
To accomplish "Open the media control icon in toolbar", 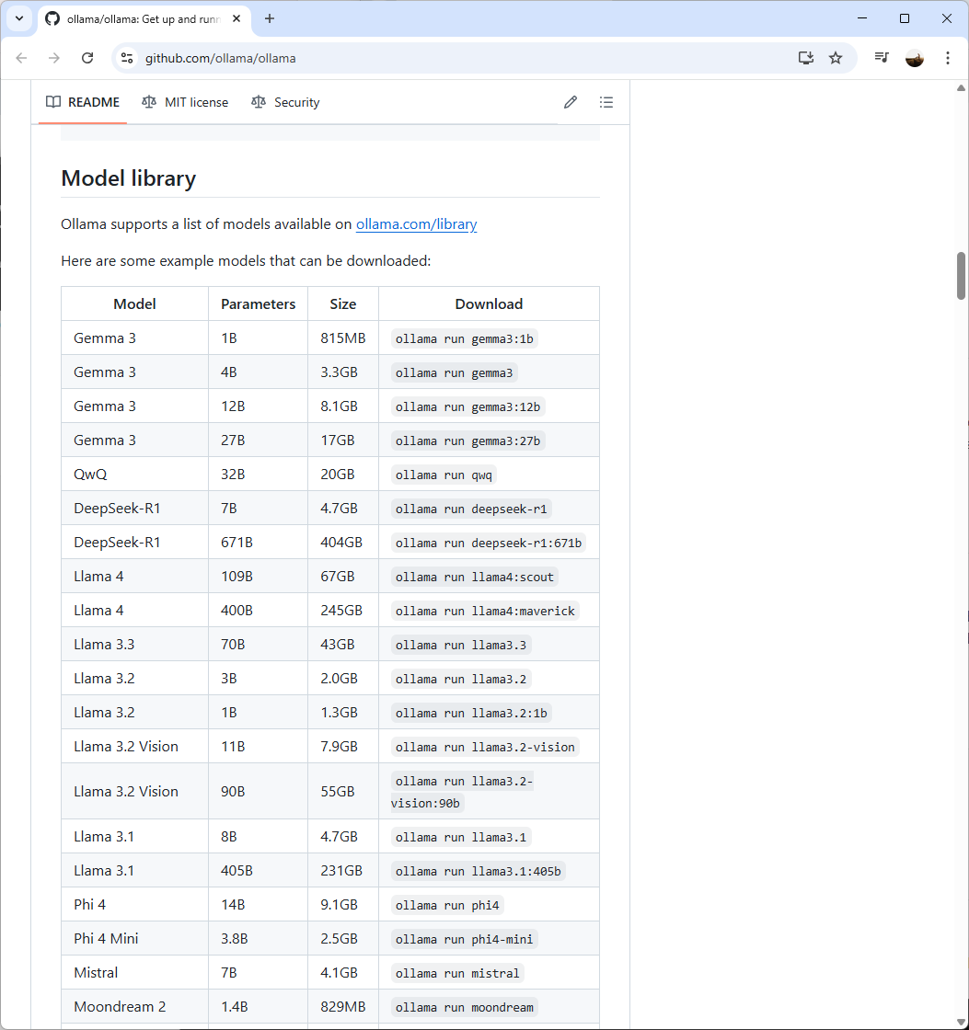I will (x=882, y=58).
